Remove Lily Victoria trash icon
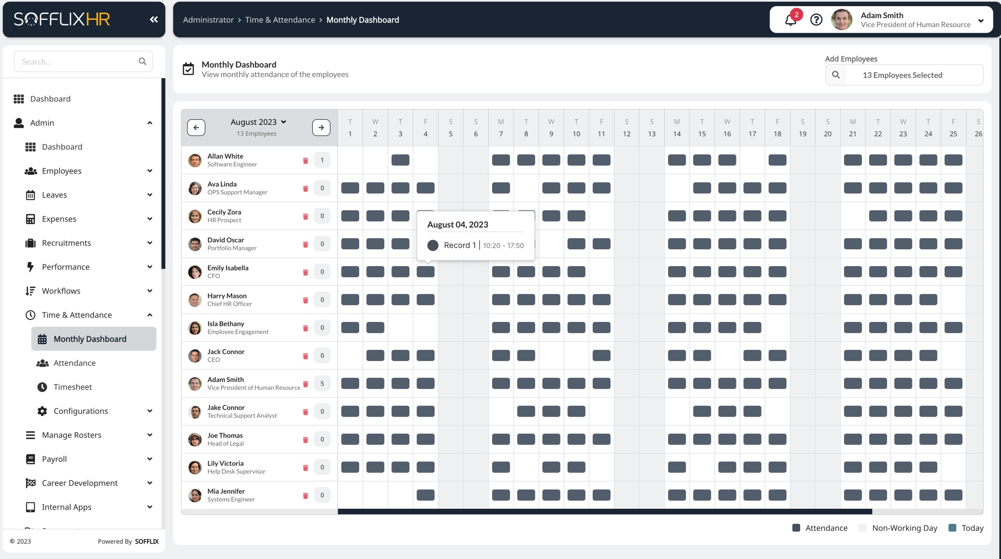The width and height of the screenshot is (1001, 559). pos(305,468)
